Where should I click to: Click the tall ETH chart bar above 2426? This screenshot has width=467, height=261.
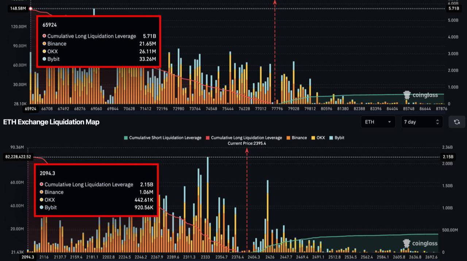tap(268, 216)
